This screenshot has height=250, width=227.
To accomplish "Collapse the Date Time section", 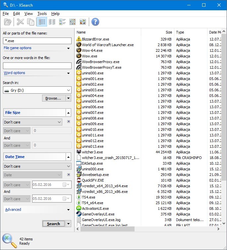I will pyautogui.click(x=68, y=157).
